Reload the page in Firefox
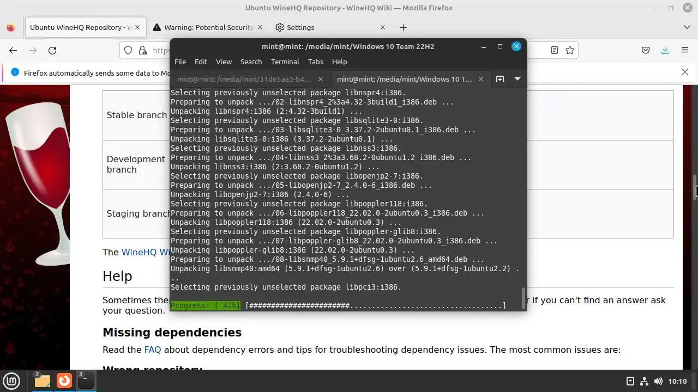 pyautogui.click(x=52, y=50)
